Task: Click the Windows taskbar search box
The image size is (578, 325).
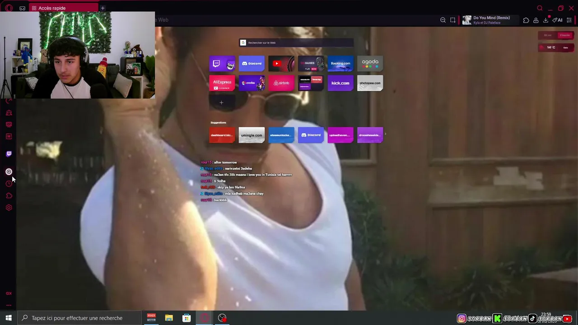Action: [x=79, y=318]
